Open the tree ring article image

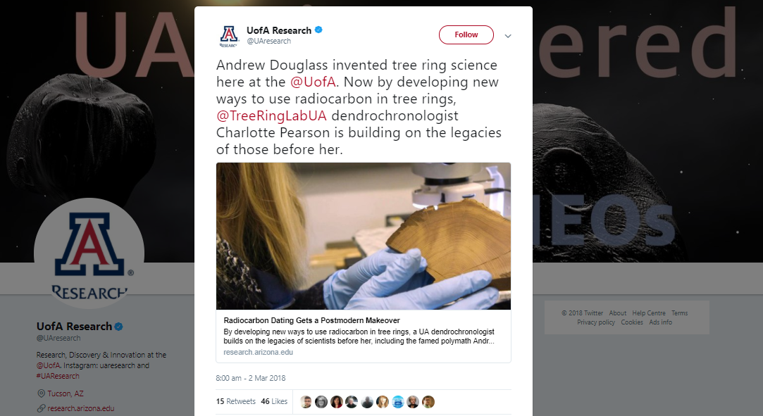[x=364, y=237]
